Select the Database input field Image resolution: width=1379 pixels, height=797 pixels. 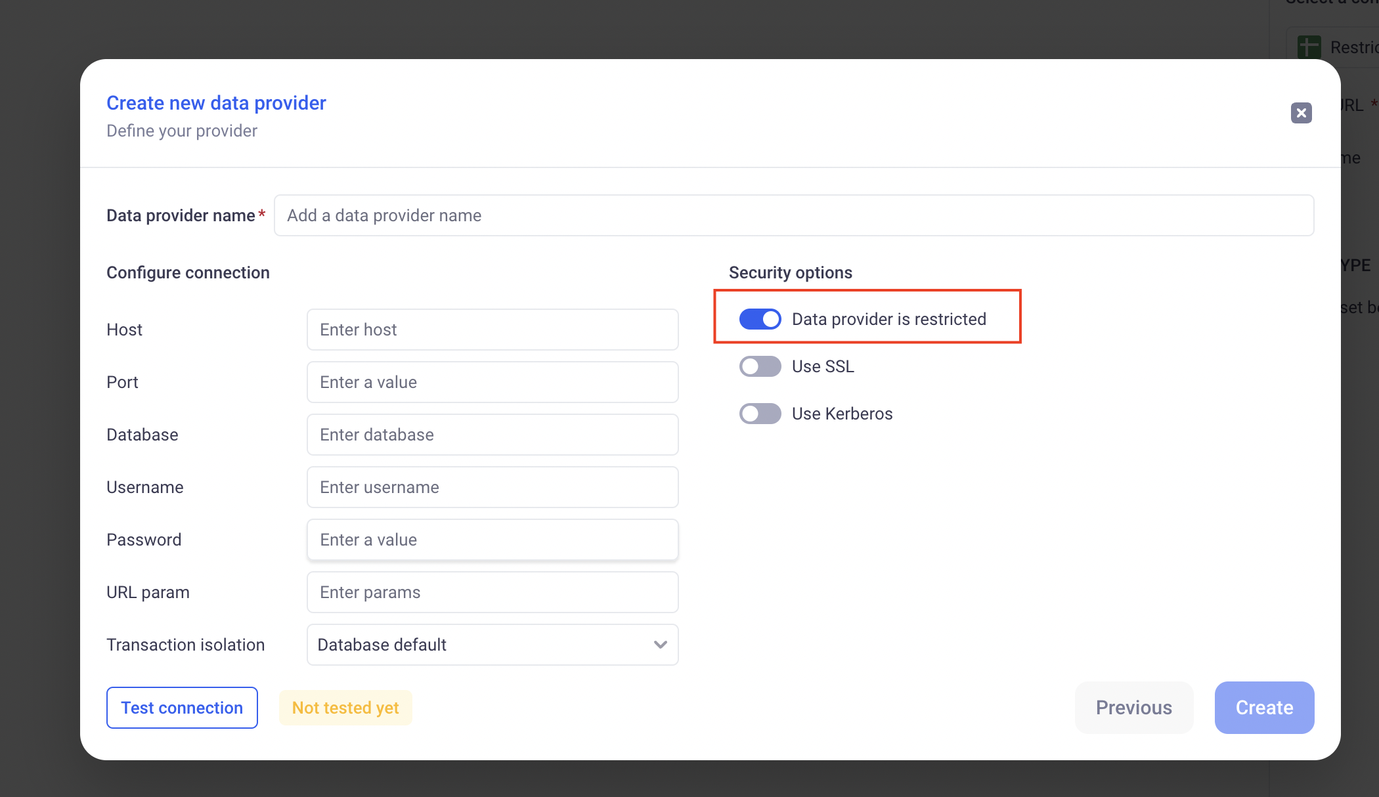pyautogui.click(x=492, y=435)
